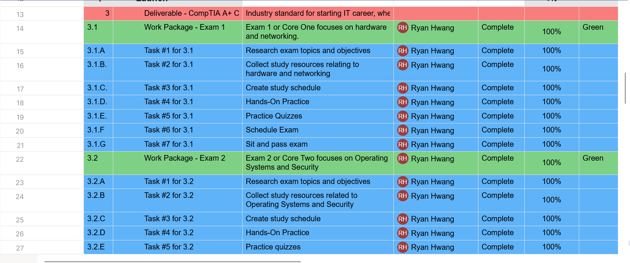Select the Create study schedule cell in row 17

283,88
